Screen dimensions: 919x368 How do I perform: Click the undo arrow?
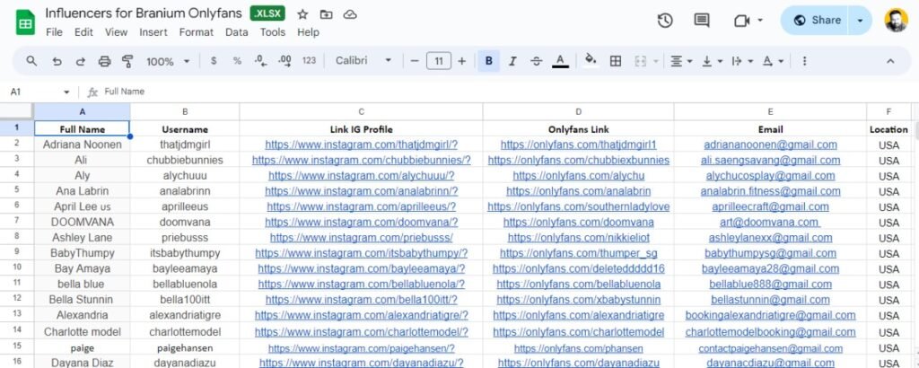click(57, 61)
